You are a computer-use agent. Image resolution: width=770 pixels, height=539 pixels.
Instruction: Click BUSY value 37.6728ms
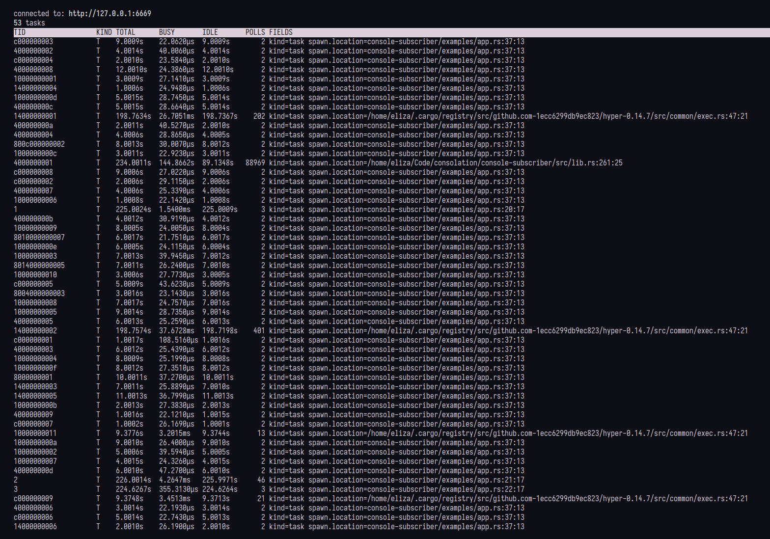(x=177, y=331)
